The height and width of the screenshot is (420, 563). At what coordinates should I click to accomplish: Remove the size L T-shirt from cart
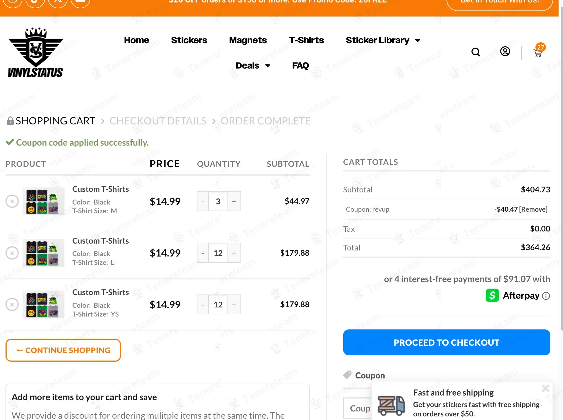pyautogui.click(x=12, y=253)
